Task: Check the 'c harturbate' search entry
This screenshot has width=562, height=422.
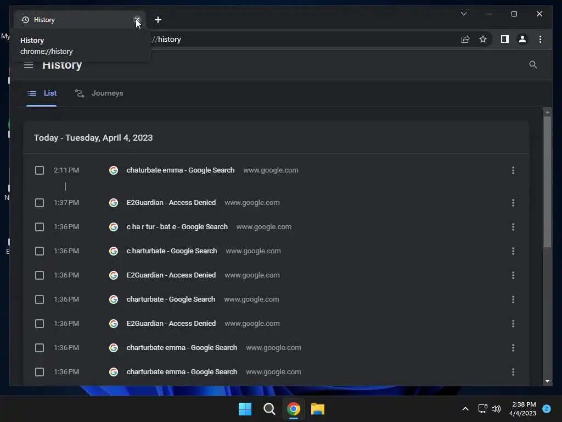Action: pos(40,251)
